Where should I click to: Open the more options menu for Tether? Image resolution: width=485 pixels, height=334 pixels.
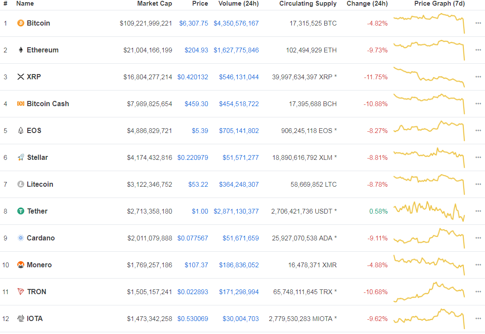point(478,211)
